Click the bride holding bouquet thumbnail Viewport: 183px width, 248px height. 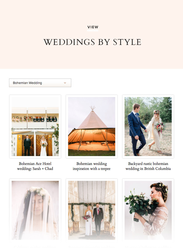pyautogui.click(x=148, y=210)
